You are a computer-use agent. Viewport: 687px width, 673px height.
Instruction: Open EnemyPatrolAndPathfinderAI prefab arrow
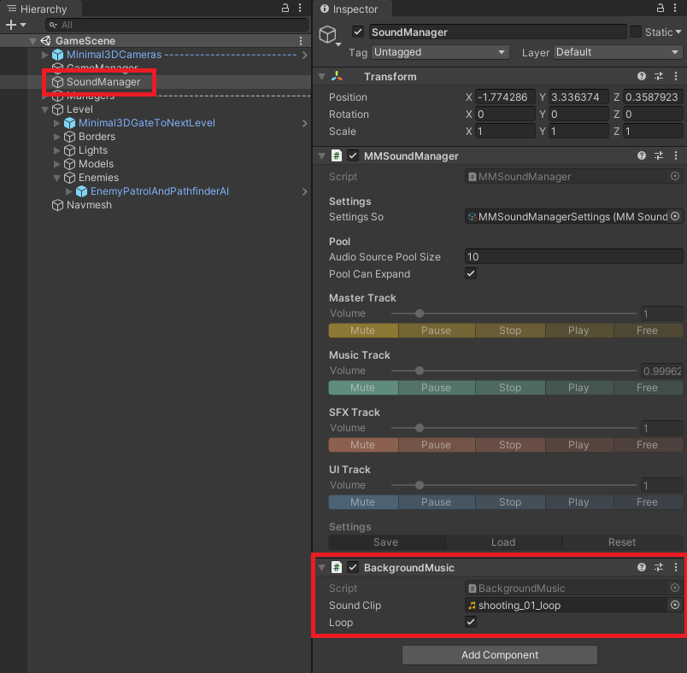point(305,191)
